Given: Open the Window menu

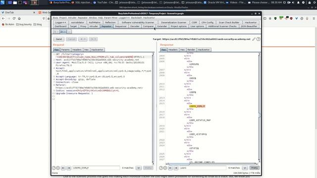Looking at the screenshot, I should coord(93,18).
